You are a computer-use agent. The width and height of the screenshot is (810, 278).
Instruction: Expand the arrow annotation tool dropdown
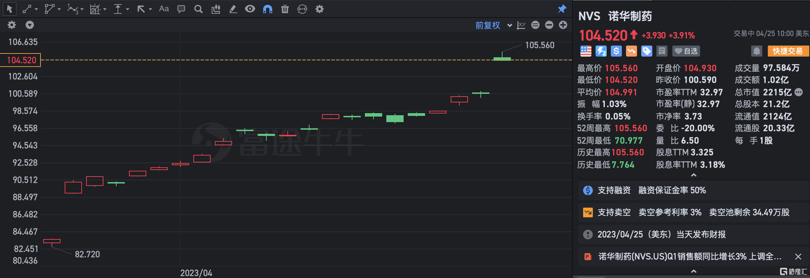coord(150,9)
